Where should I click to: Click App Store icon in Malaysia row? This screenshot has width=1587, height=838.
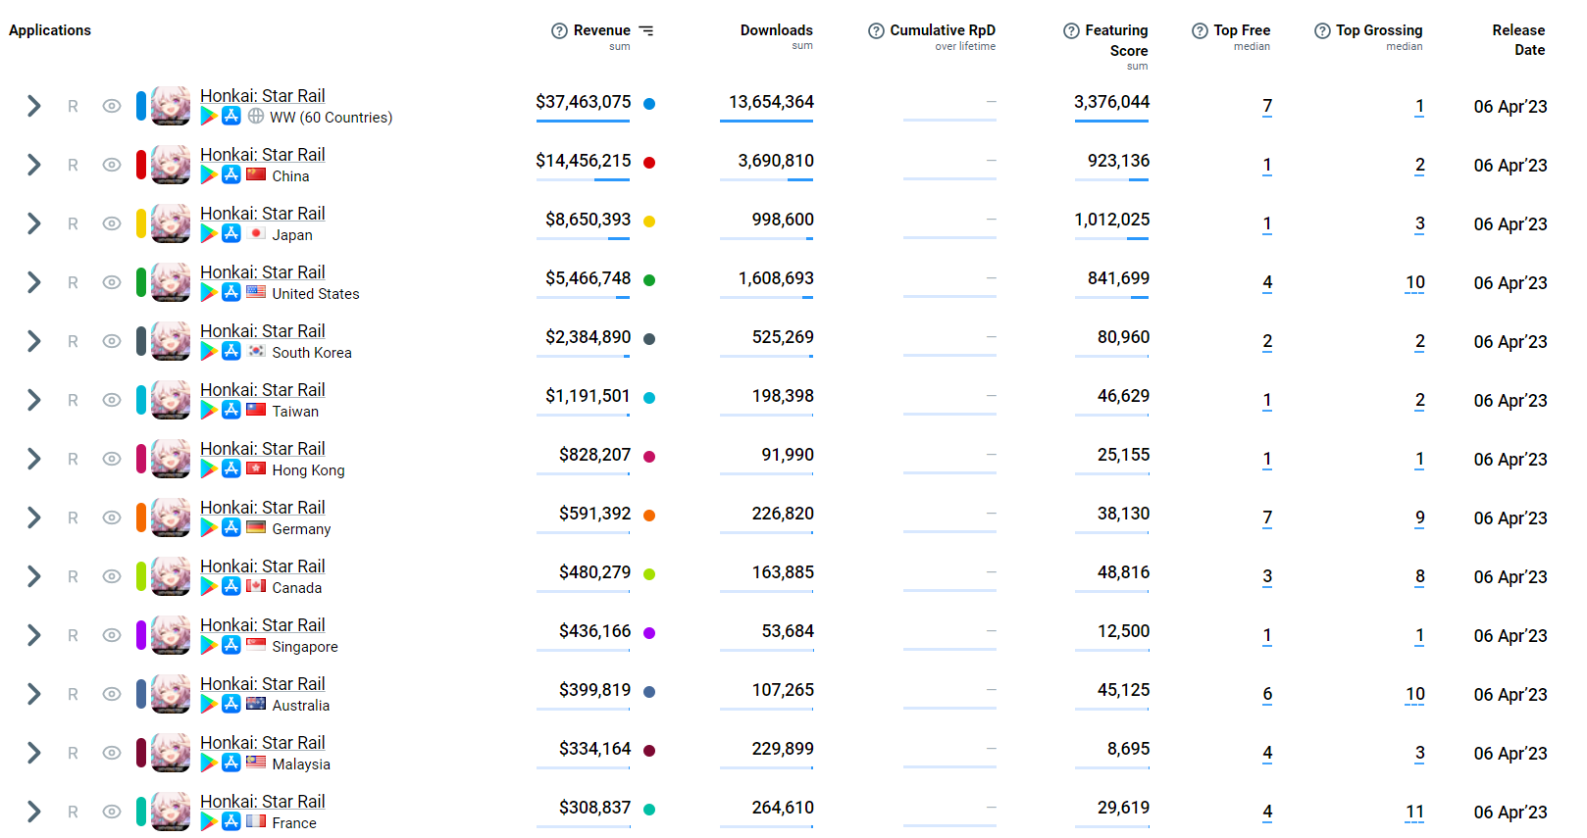tap(231, 763)
